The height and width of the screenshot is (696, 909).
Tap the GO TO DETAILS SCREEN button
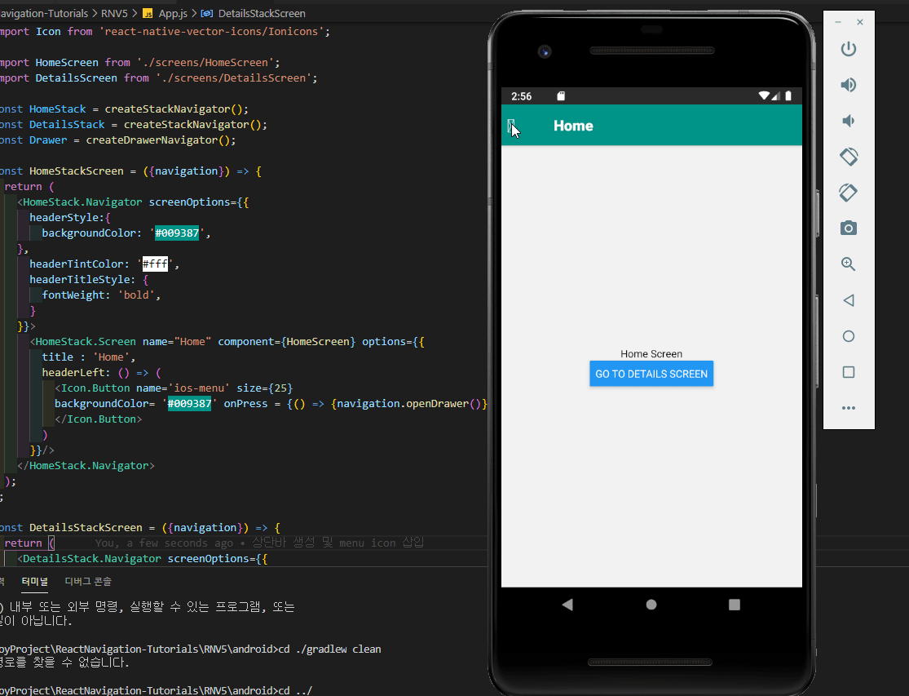[x=651, y=373]
